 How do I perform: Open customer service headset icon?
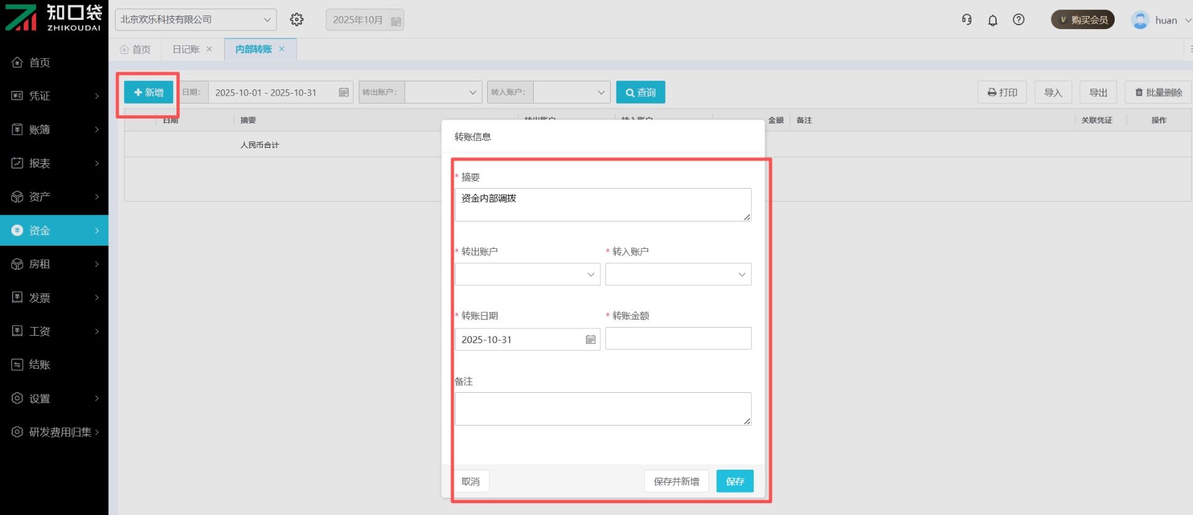[967, 20]
